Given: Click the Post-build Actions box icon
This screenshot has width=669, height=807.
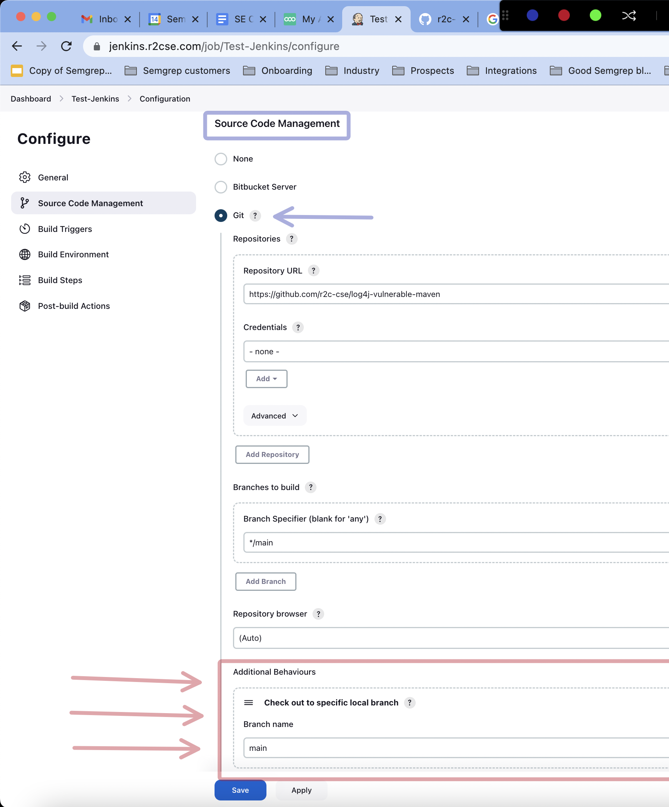Looking at the screenshot, I should 25,306.
